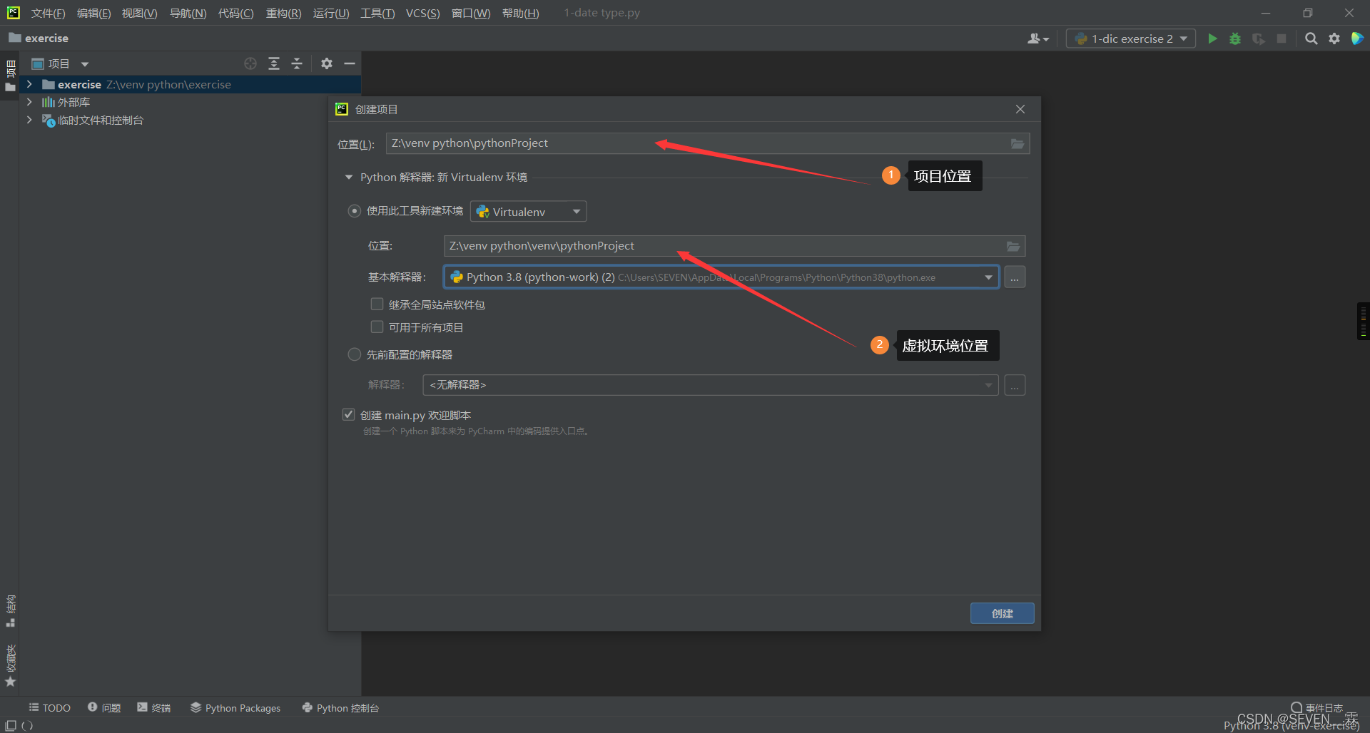Close the 创建项目 dialog
1370x733 pixels.
click(x=1020, y=109)
